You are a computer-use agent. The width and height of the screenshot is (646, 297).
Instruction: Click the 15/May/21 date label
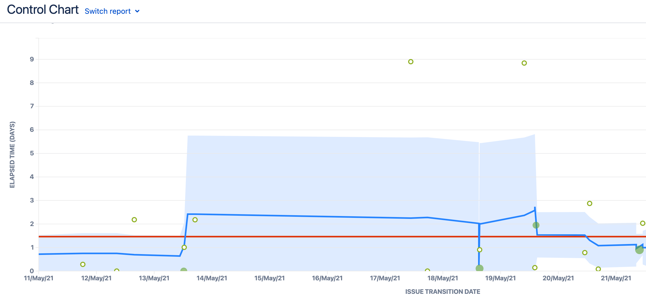coord(269,278)
